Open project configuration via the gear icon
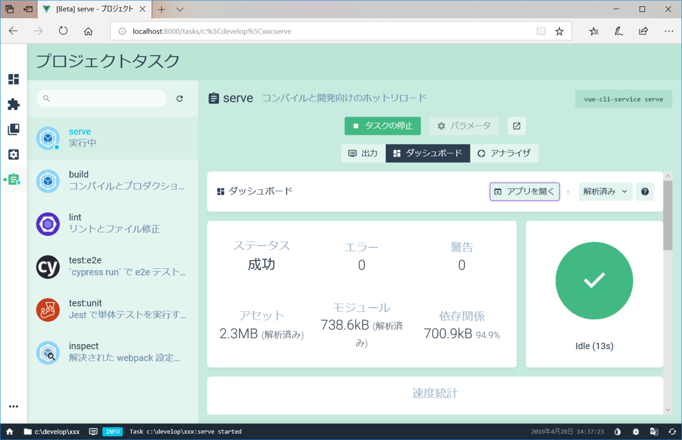682x440 pixels. tap(13, 154)
